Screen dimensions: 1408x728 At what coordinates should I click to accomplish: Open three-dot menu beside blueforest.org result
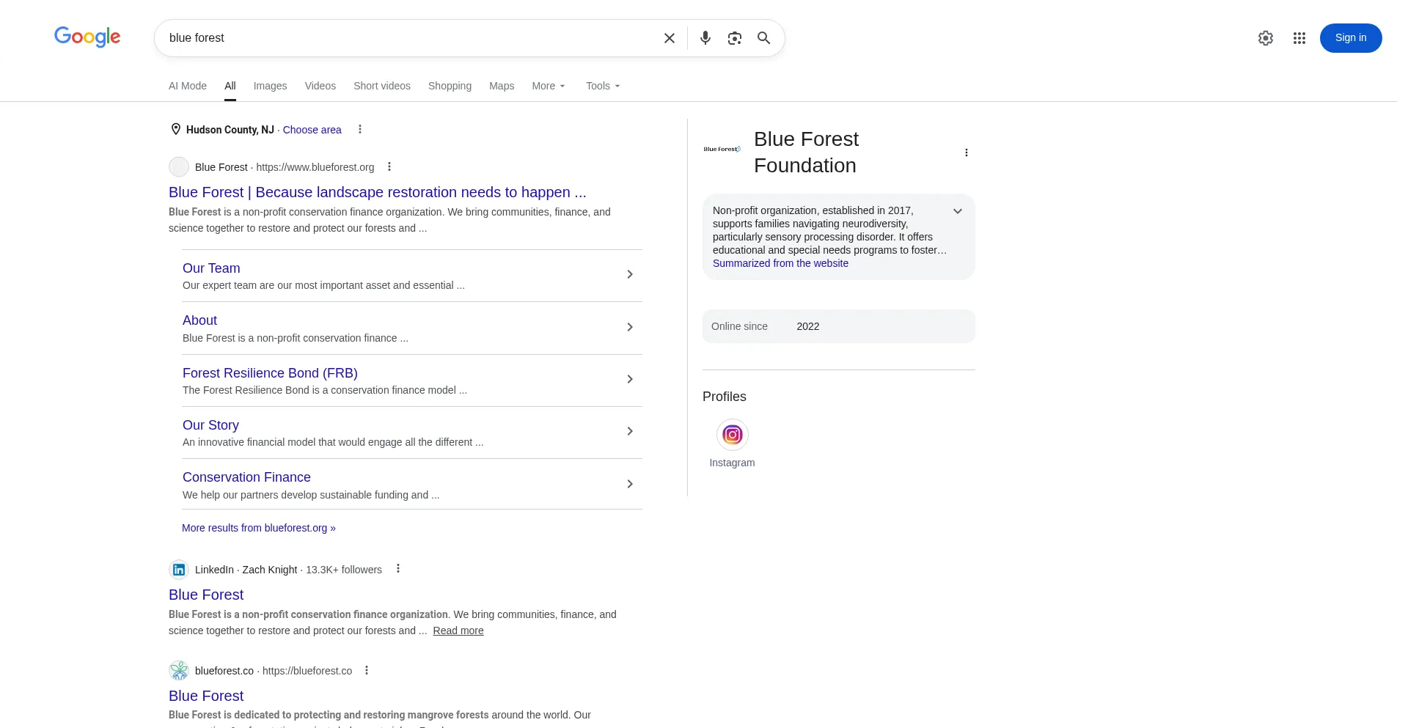coord(389,166)
